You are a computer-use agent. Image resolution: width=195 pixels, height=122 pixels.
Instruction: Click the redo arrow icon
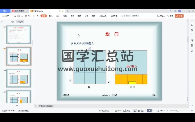[34, 16]
